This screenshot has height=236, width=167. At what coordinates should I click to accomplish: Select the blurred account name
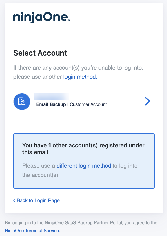52,97
